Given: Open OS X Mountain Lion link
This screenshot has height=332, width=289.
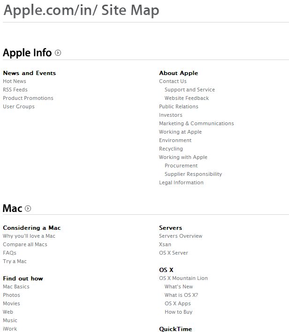Looking at the screenshot, I should pos(183,278).
